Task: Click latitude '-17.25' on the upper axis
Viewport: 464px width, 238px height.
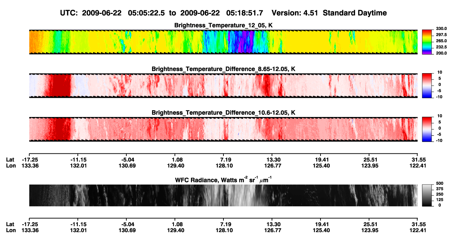Action: (30, 160)
